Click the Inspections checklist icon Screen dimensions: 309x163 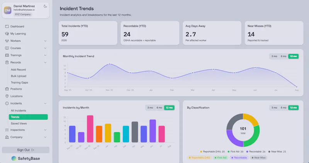[7, 130]
